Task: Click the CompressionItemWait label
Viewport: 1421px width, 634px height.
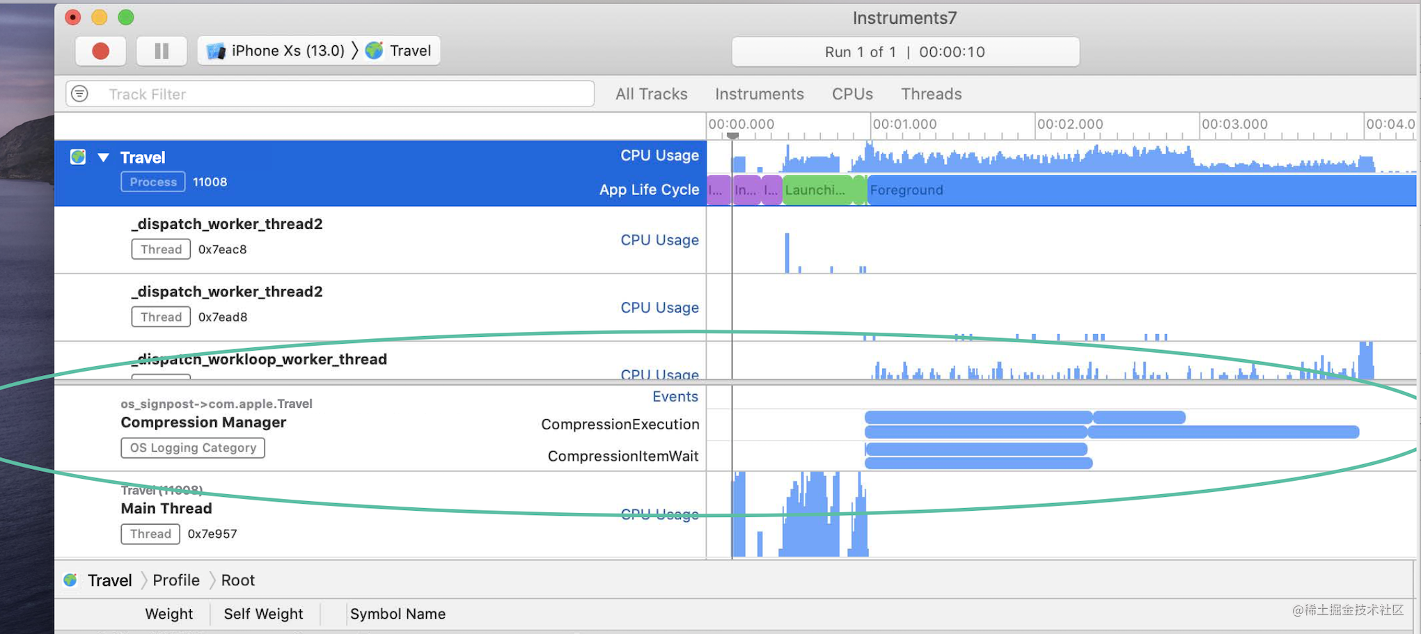Action: [623, 457]
